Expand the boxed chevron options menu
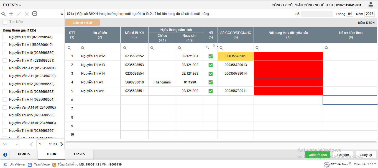The width and height of the screenshot is (378, 168). (35, 14)
